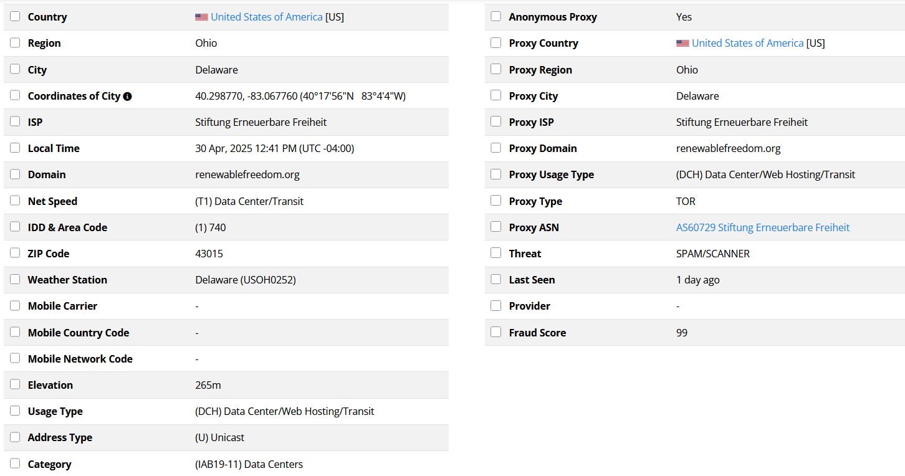Check the Proxy City checkbox
Image resolution: width=905 pixels, height=476 pixels.
[496, 95]
